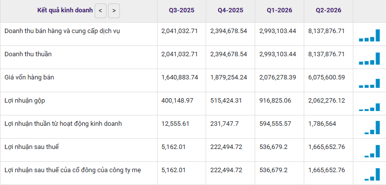Click the Doanh thu bán hàng và cung cấp dịch vụ label
Screen dimensions: 386x185
point(62,32)
